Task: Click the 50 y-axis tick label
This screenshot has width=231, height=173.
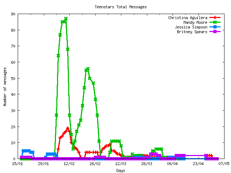Action: click(13, 78)
